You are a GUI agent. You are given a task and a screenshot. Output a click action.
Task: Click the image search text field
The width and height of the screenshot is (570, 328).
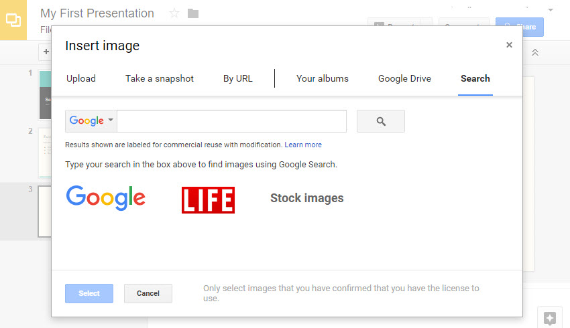pos(231,121)
